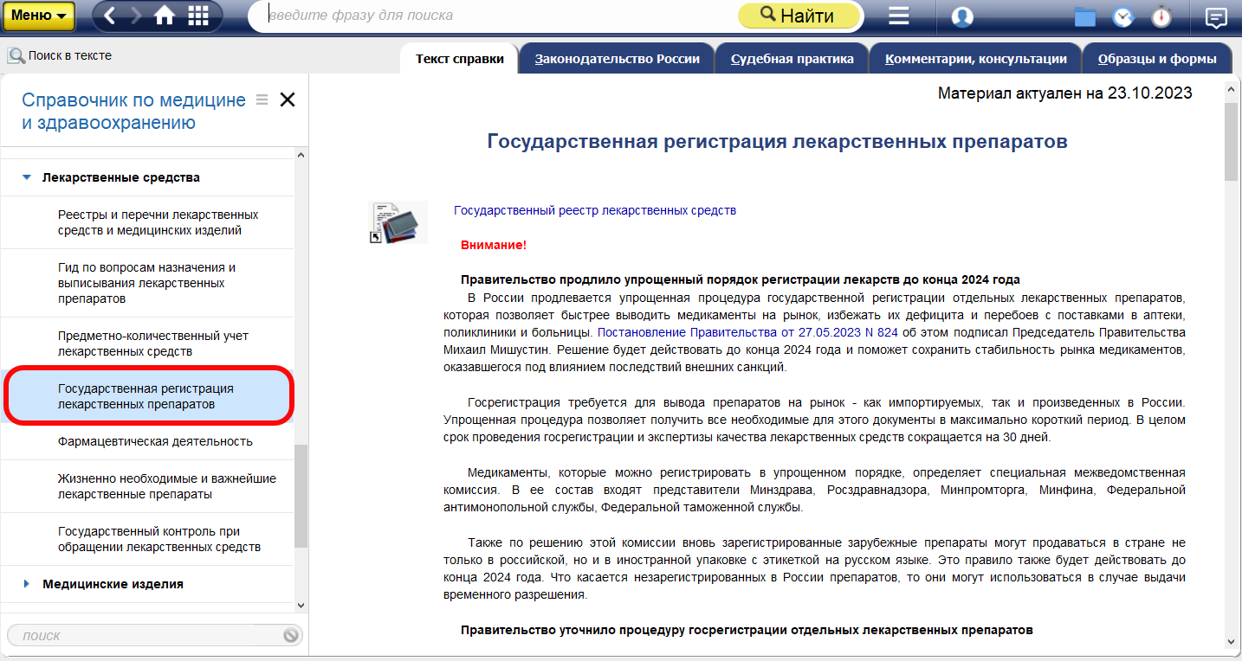This screenshot has width=1242, height=661.
Task: Click main document scrollbar down arrow
Action: 1232,642
